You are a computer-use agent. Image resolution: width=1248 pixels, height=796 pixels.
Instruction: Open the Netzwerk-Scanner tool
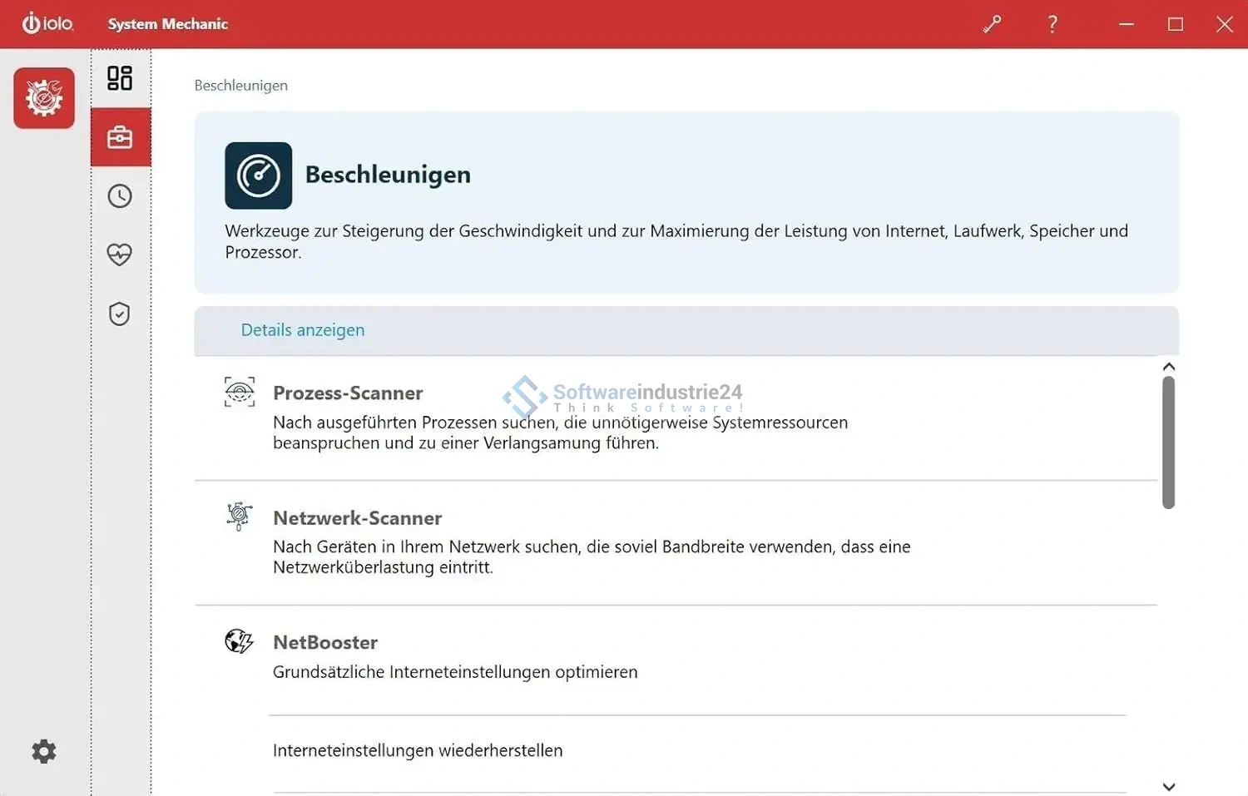pos(357,517)
